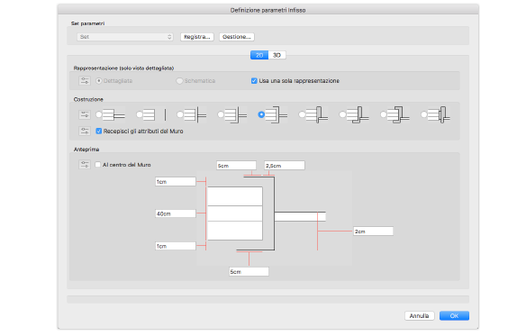
Task: Click the lower 1cm input field
Action: click(x=176, y=246)
